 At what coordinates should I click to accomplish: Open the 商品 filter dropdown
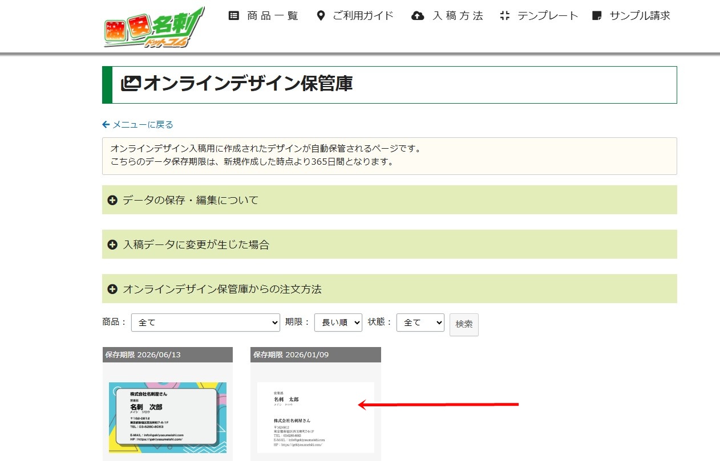coord(205,323)
